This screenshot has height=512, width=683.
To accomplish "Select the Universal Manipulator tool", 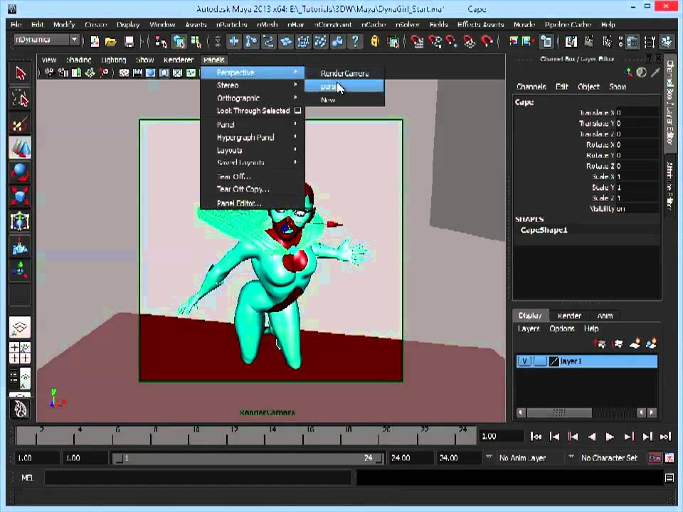I will (x=20, y=221).
